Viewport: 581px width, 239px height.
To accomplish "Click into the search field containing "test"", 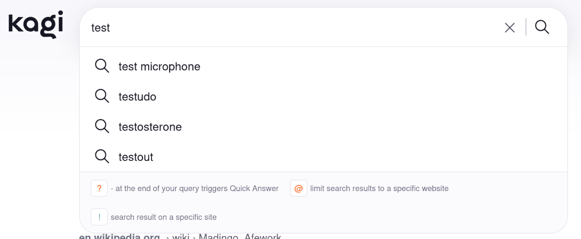I will pos(288,28).
